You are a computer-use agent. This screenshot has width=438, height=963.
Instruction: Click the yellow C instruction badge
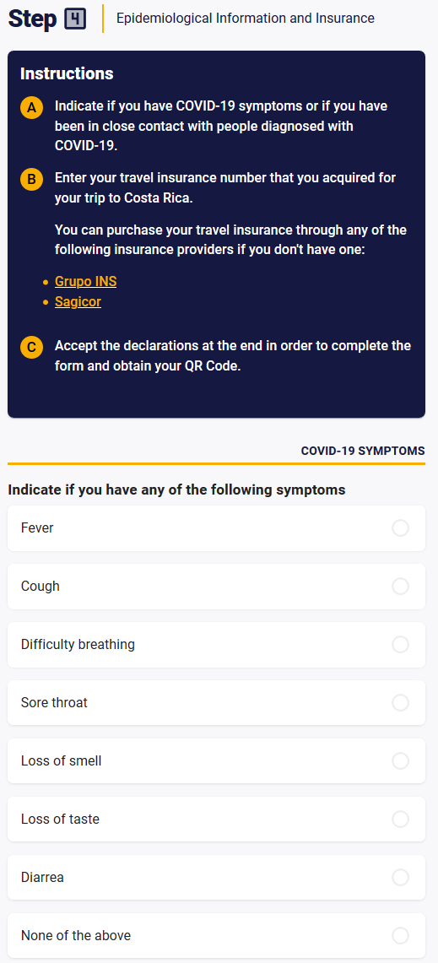pos(31,348)
